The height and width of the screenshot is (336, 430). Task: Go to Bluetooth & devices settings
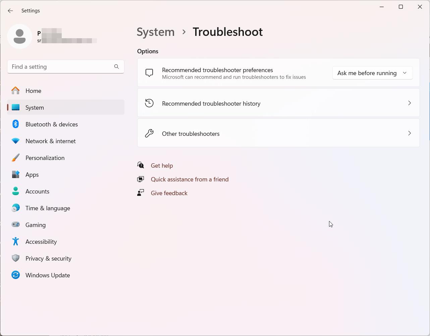(66, 124)
